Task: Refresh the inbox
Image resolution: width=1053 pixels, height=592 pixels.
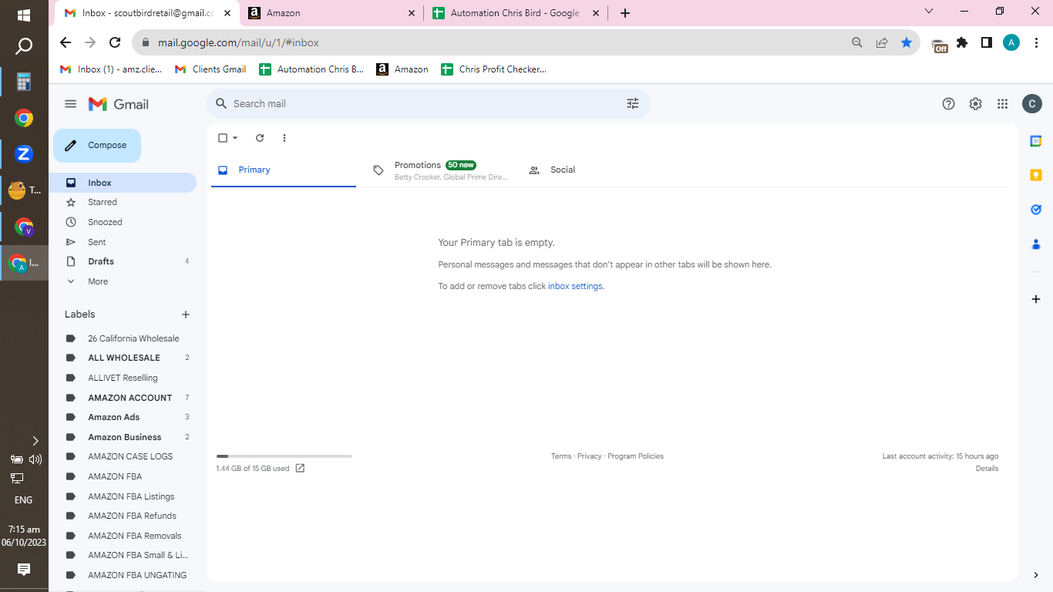Action: [260, 138]
